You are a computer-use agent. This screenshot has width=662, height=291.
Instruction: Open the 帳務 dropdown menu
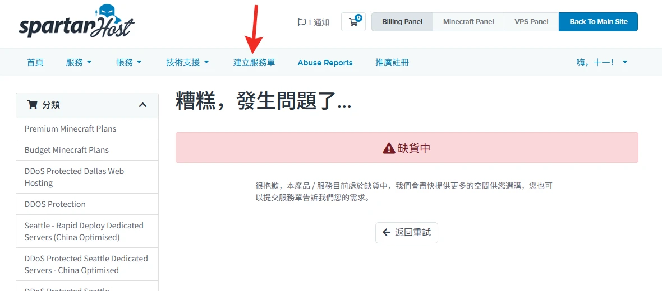pyautogui.click(x=129, y=62)
